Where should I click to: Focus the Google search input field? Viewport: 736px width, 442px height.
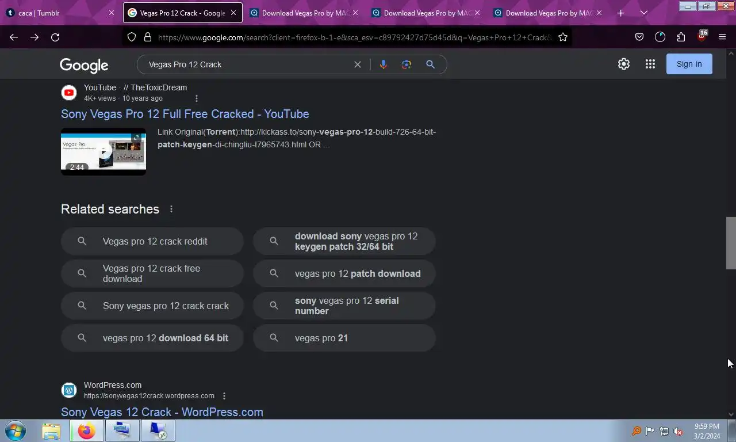click(x=247, y=64)
